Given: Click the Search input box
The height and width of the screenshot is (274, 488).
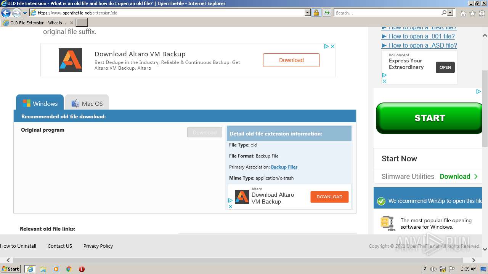Looking at the screenshot, I should (x=387, y=13).
